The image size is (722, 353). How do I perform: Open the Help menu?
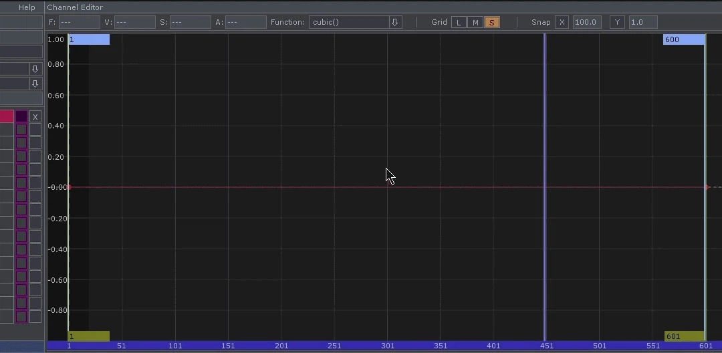pos(27,7)
